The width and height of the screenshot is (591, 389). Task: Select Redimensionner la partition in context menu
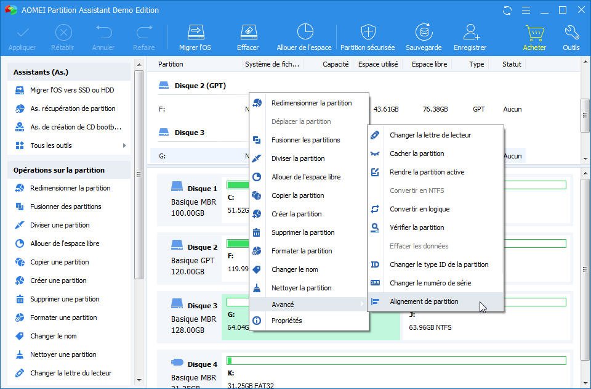point(308,103)
